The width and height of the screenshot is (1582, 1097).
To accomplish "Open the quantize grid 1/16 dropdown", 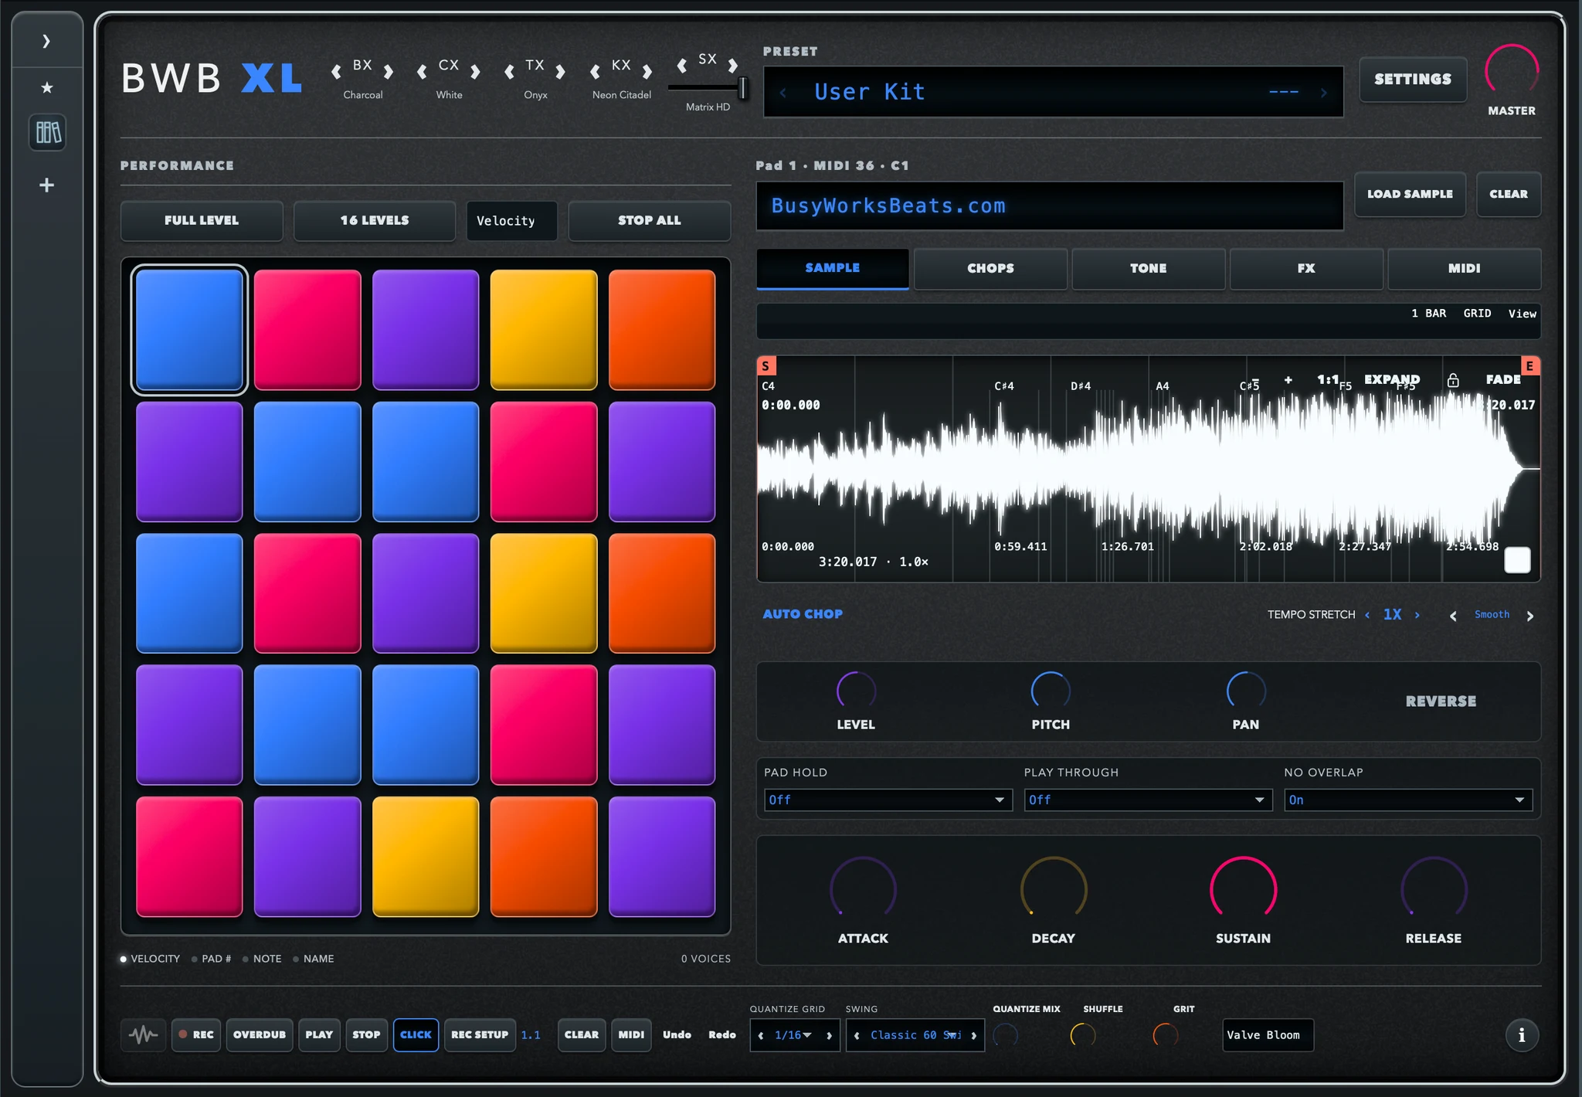I will (x=794, y=1035).
